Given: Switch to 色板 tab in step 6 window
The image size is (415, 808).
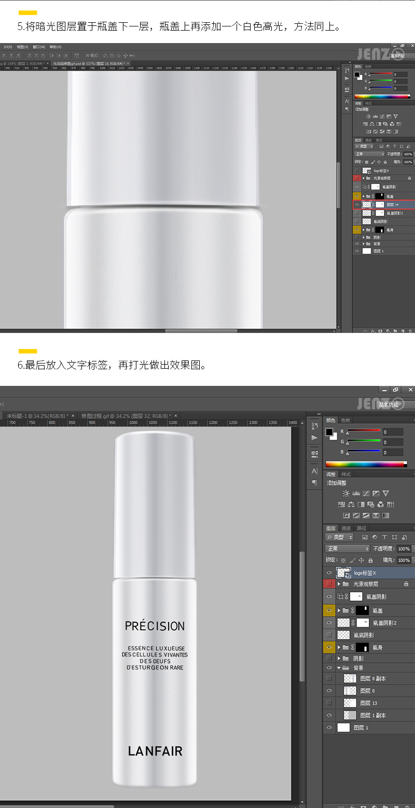Looking at the screenshot, I should (x=345, y=421).
